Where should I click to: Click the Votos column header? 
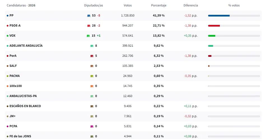(x=128, y=5)
